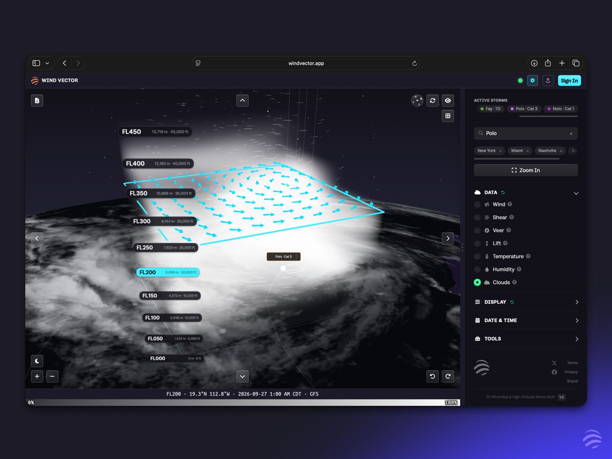This screenshot has height=459, width=612.
Task: Click help icon next to Temperature
Action: pyautogui.click(x=528, y=257)
